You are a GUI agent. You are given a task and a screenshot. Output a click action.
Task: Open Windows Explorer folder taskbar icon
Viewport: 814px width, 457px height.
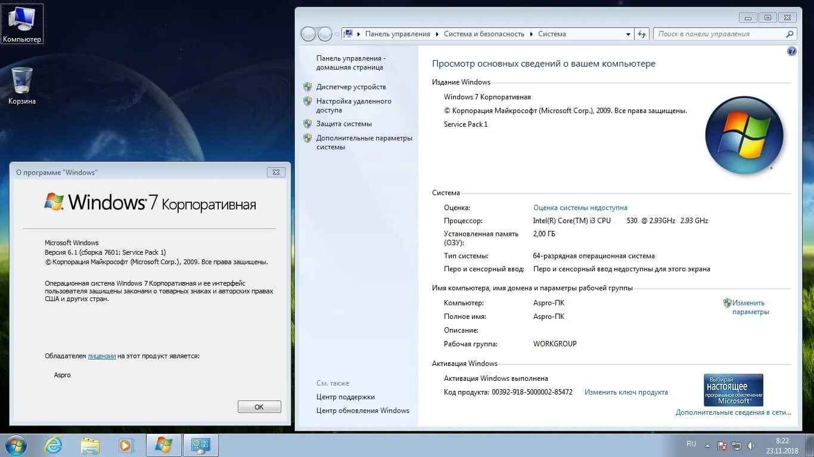(x=90, y=445)
